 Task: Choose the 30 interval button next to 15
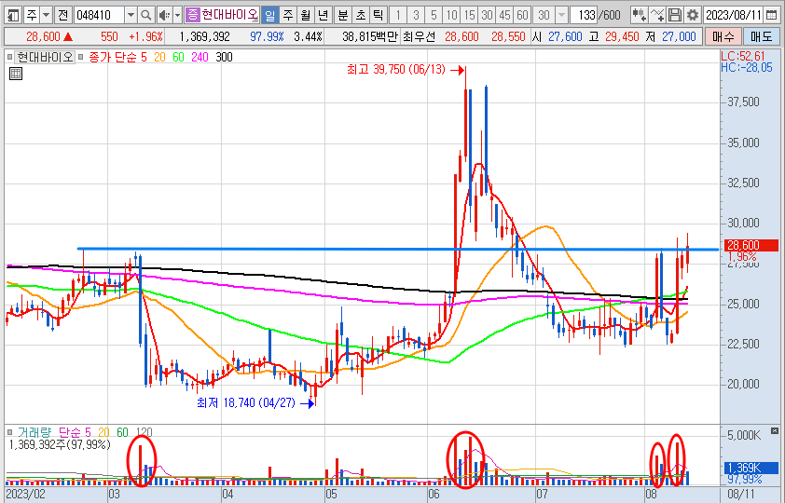click(x=487, y=15)
